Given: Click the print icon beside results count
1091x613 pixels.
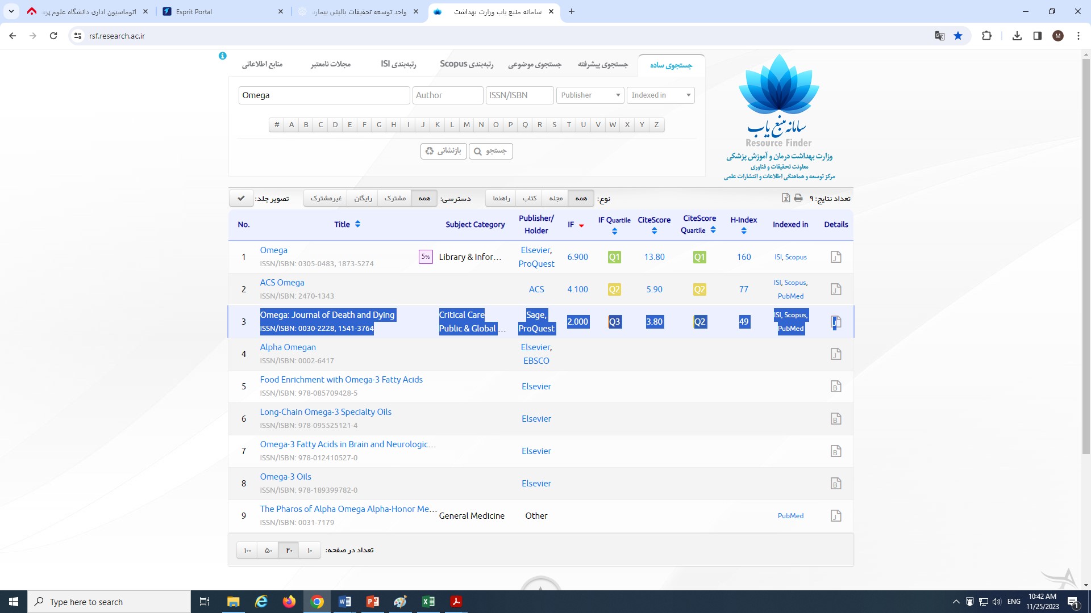Looking at the screenshot, I should pos(798,198).
